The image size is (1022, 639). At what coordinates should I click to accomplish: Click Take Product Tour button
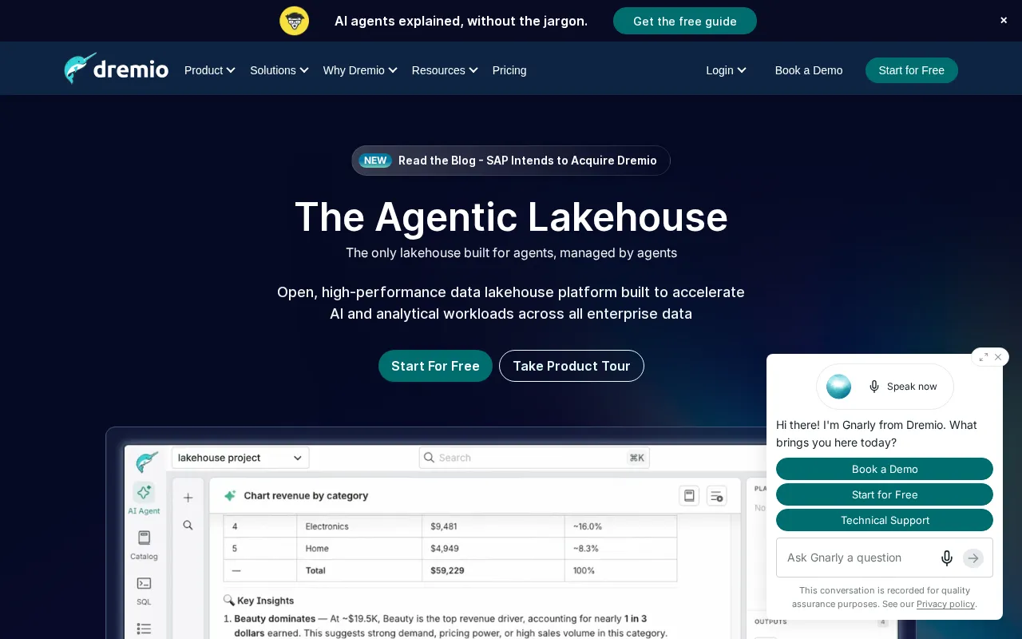(x=572, y=366)
